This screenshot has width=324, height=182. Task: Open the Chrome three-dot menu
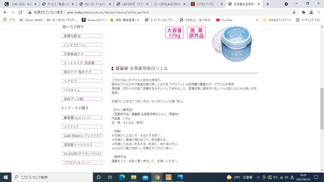tap(319, 12)
